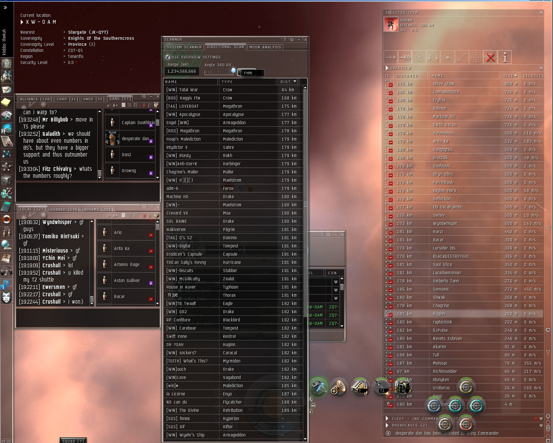Increase font size (A+) in Local chat
The image size is (553, 443).
[115, 215]
